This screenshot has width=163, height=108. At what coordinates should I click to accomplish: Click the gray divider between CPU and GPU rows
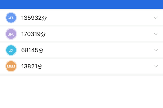[81, 26]
